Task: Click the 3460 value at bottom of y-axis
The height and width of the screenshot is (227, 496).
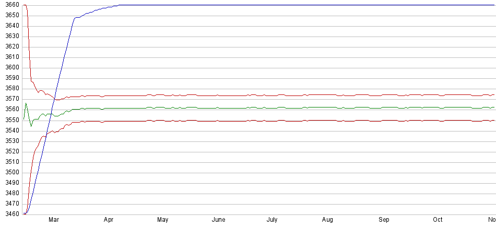Action: [x=10, y=214]
